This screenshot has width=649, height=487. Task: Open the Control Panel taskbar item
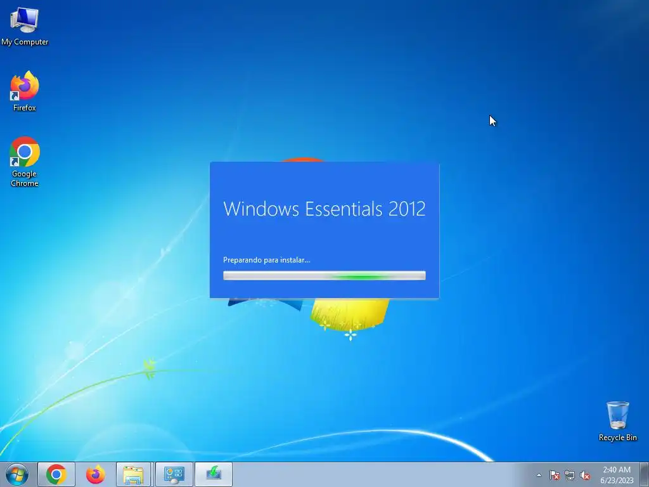tap(174, 474)
